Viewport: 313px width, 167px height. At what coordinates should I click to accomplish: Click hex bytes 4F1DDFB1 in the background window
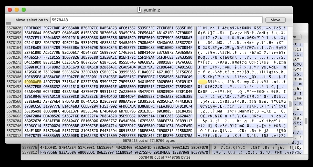[x=49, y=147]
